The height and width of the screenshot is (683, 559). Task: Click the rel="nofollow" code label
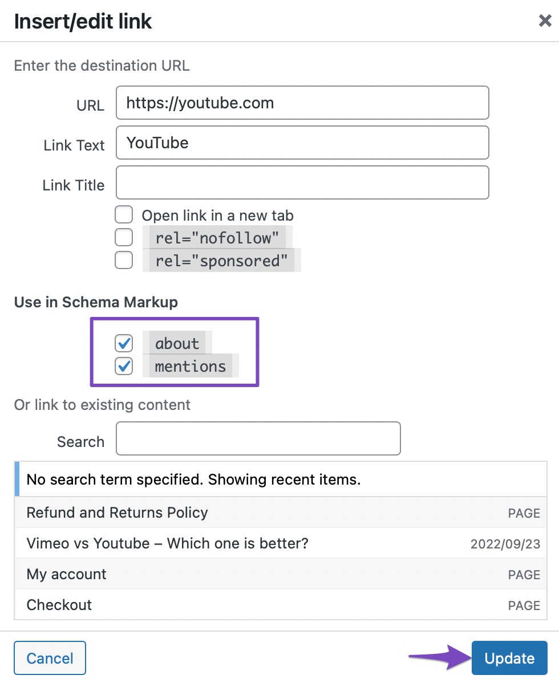(217, 238)
